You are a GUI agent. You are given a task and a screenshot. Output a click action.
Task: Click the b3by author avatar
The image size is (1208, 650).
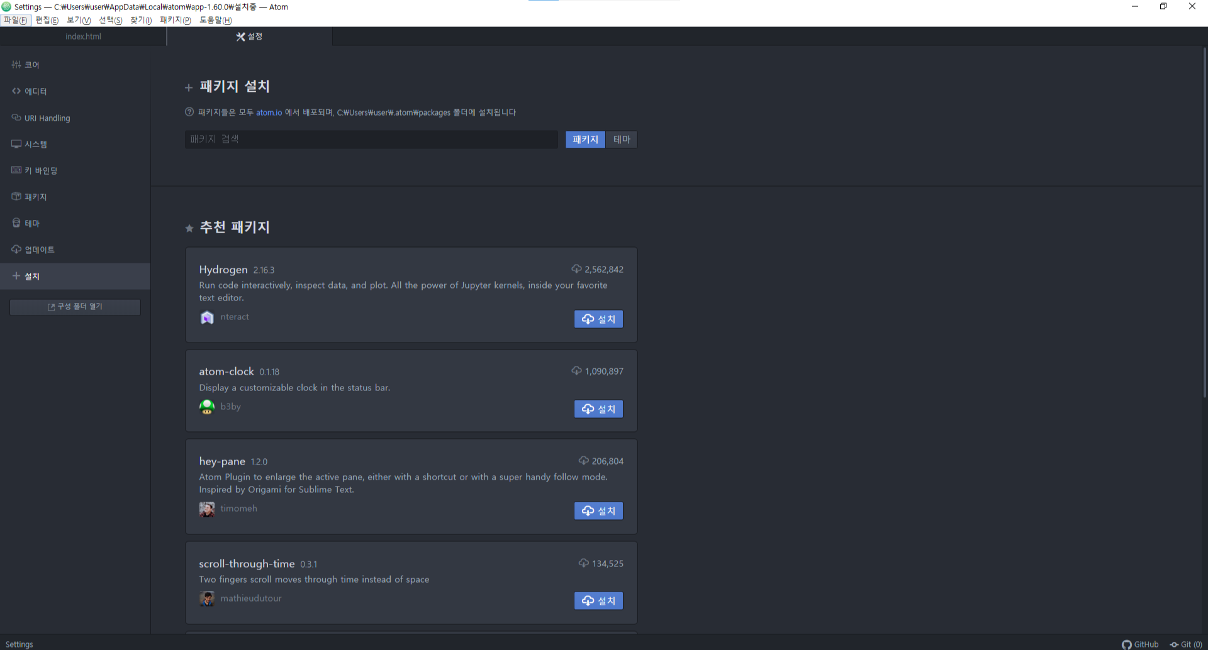(207, 407)
